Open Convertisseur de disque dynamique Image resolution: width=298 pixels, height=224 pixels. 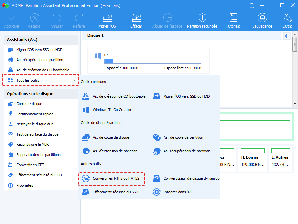(x=186, y=179)
